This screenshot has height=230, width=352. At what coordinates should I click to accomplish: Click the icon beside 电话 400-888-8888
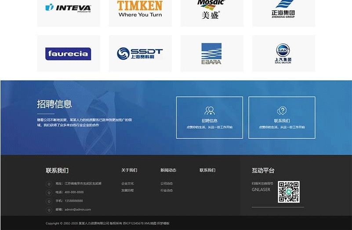[x=49, y=193]
